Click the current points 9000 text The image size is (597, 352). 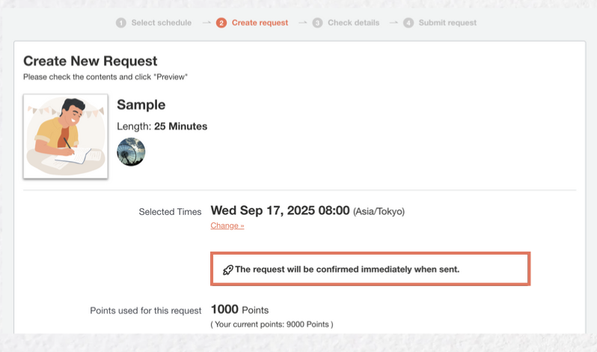coord(272,324)
